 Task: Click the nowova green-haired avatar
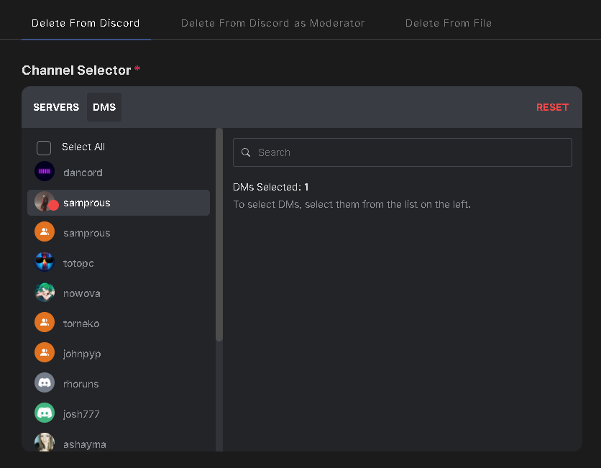(x=45, y=293)
